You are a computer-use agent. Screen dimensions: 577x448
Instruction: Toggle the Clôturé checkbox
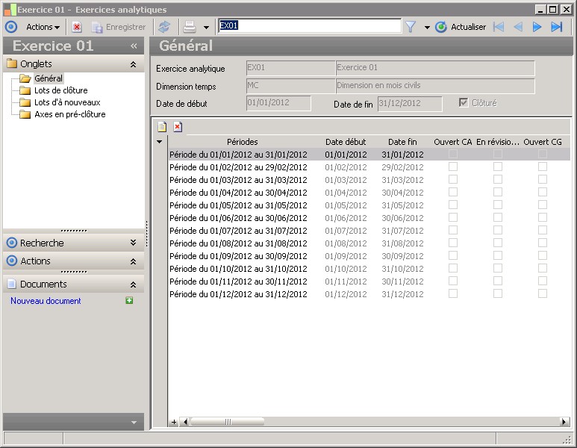(x=464, y=103)
